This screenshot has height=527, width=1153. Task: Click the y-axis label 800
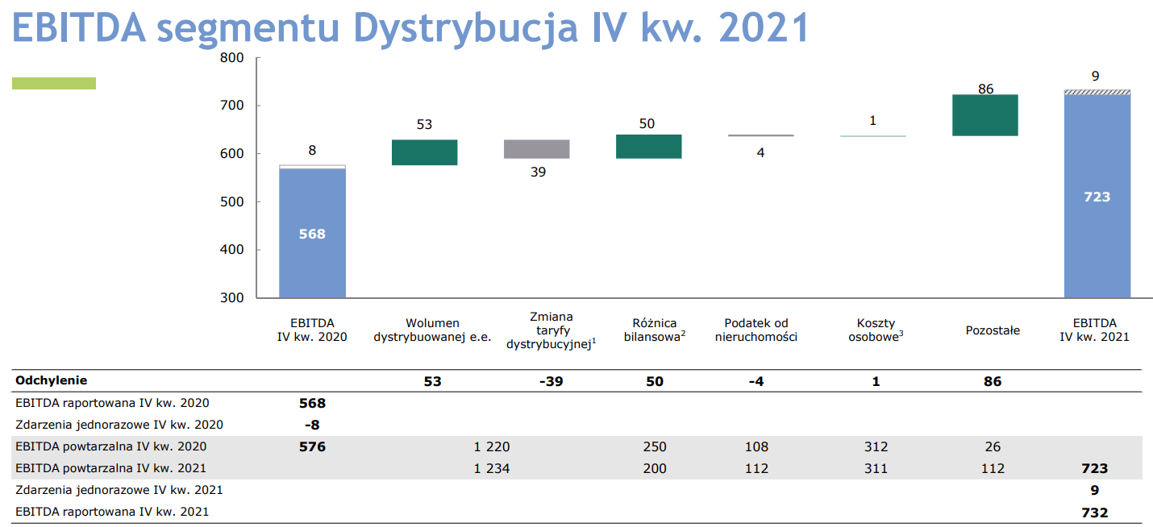[231, 58]
